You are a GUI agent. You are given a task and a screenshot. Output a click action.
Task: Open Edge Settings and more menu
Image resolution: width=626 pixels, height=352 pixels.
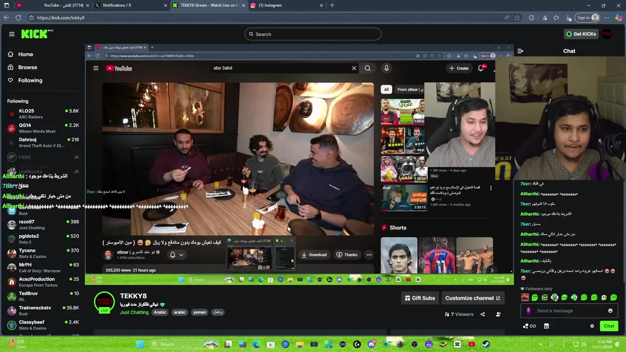606,18
